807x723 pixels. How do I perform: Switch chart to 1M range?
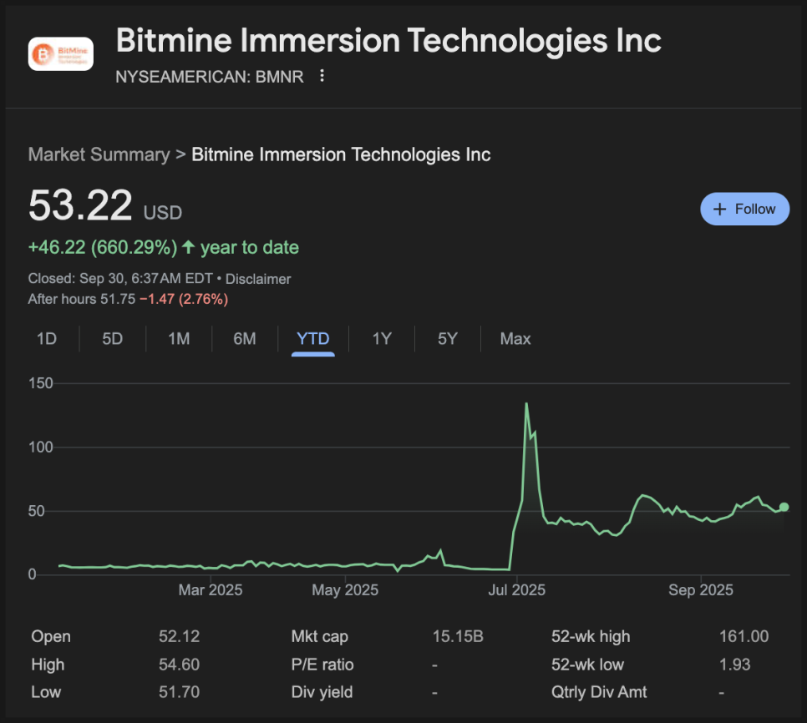179,339
